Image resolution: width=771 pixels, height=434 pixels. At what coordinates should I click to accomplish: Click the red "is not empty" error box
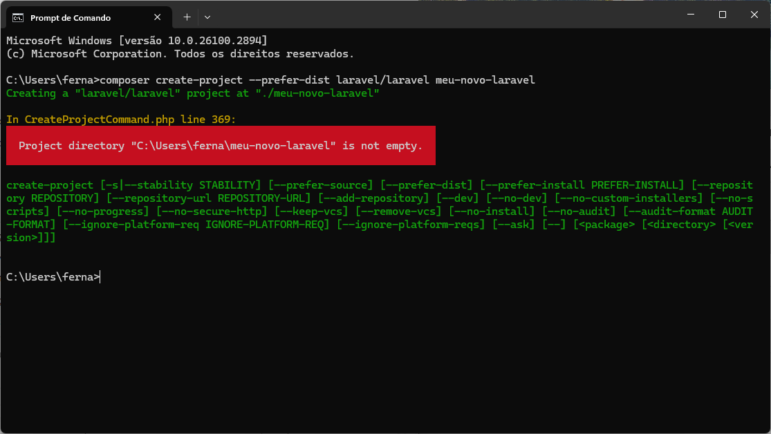coord(221,146)
